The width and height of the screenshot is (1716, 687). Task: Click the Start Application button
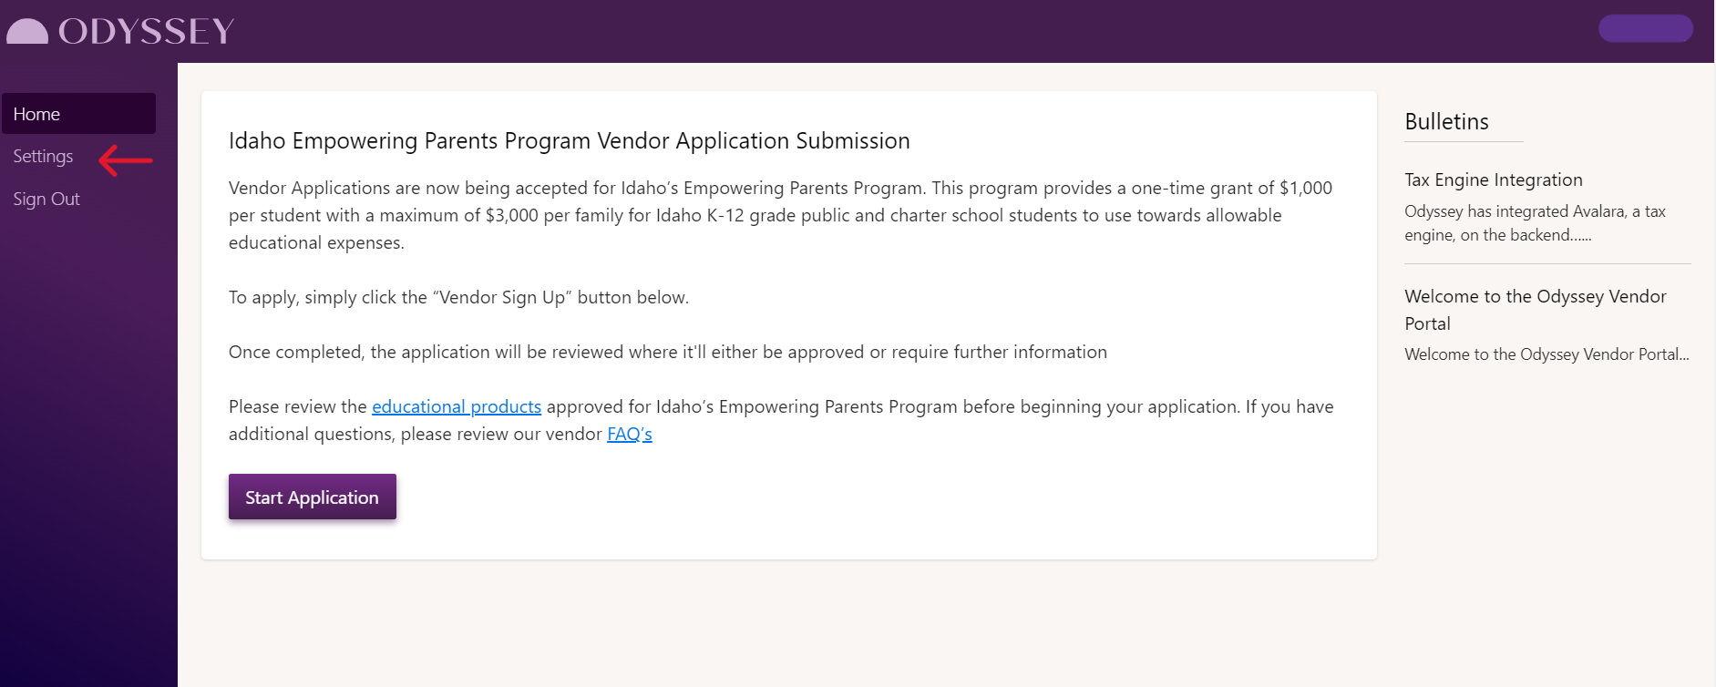coord(313,497)
